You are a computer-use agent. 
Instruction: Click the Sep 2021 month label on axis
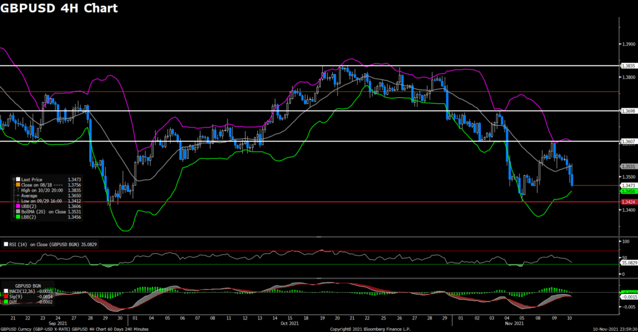[57, 323]
